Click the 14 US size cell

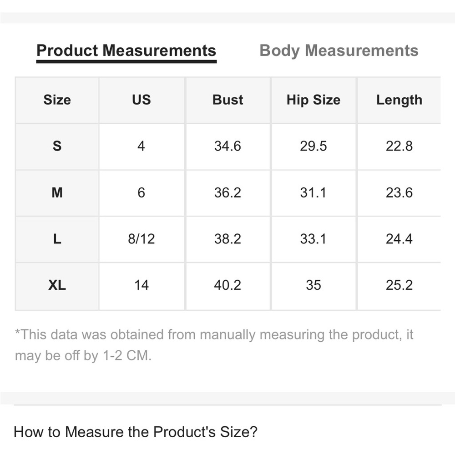coord(141,285)
